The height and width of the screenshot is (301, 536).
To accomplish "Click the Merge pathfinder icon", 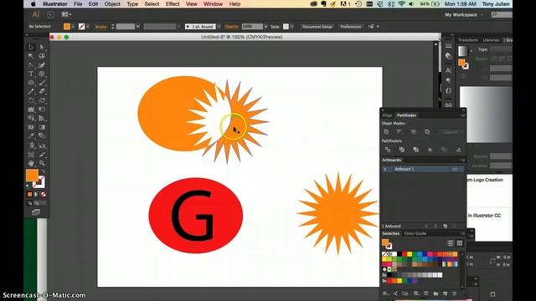I will [415, 150].
